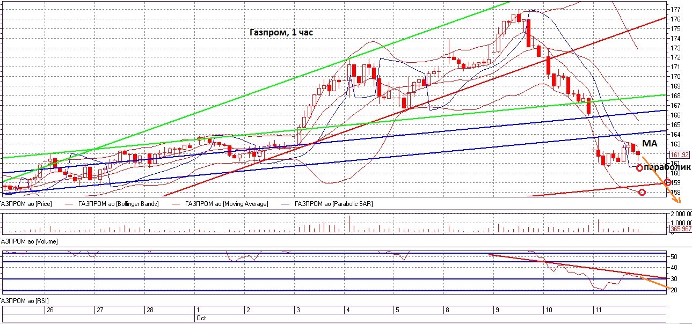Click RSI axis level 40
Image resolution: width=692 pixels, height=324 pixels.
(x=674, y=268)
